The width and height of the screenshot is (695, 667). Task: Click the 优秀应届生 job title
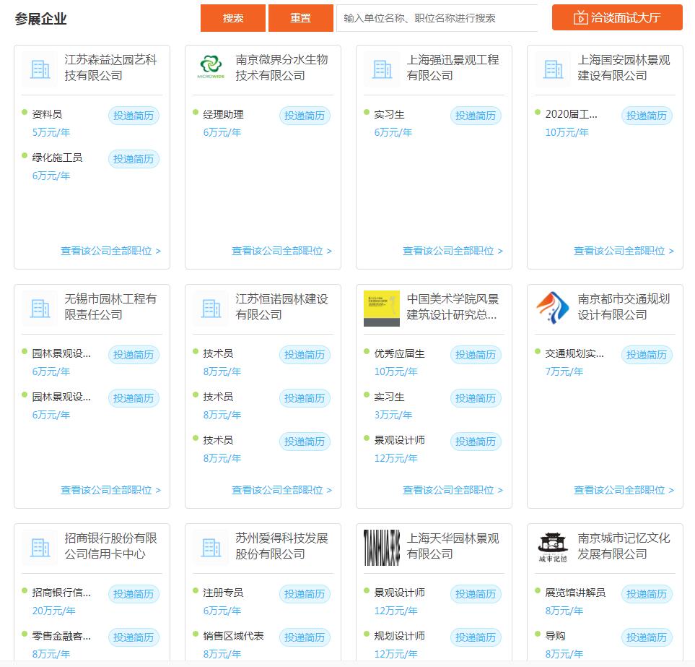point(399,353)
